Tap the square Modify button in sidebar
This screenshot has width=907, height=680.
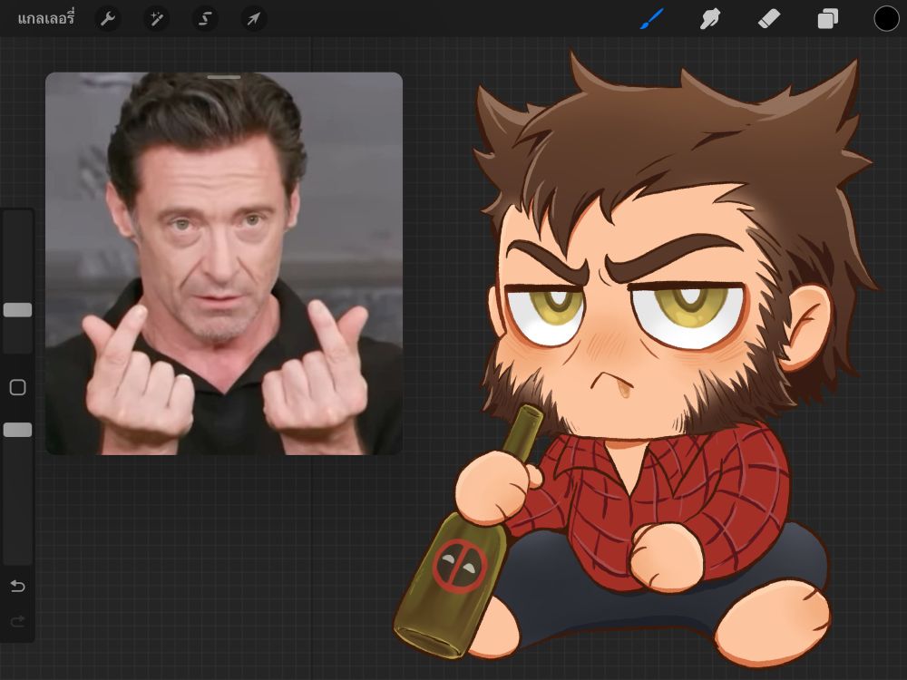17,388
